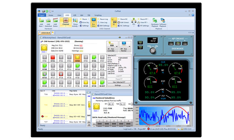
Task: Expand the BM - Bus Monitor dropdown arrow
Action: click(x=130, y=47)
